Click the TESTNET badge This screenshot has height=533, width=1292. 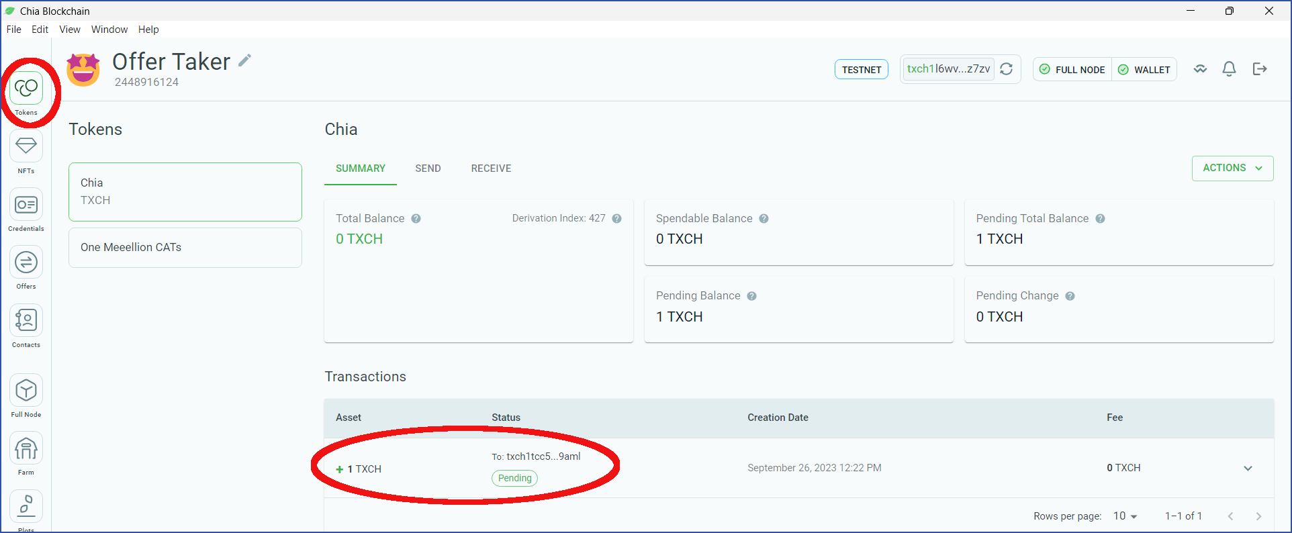(x=862, y=70)
